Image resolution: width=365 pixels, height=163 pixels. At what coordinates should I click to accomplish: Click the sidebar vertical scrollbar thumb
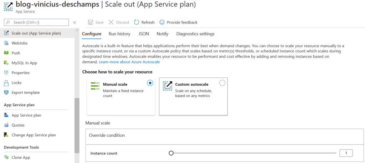[77, 125]
